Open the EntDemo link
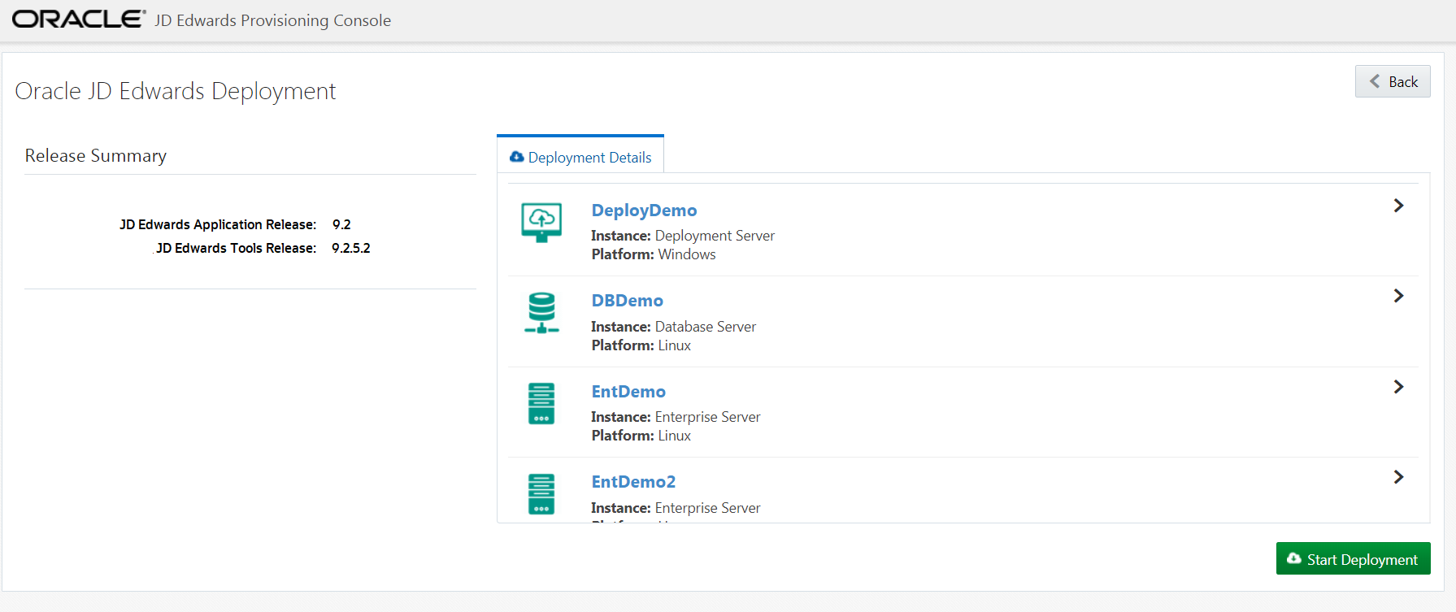 tap(628, 392)
